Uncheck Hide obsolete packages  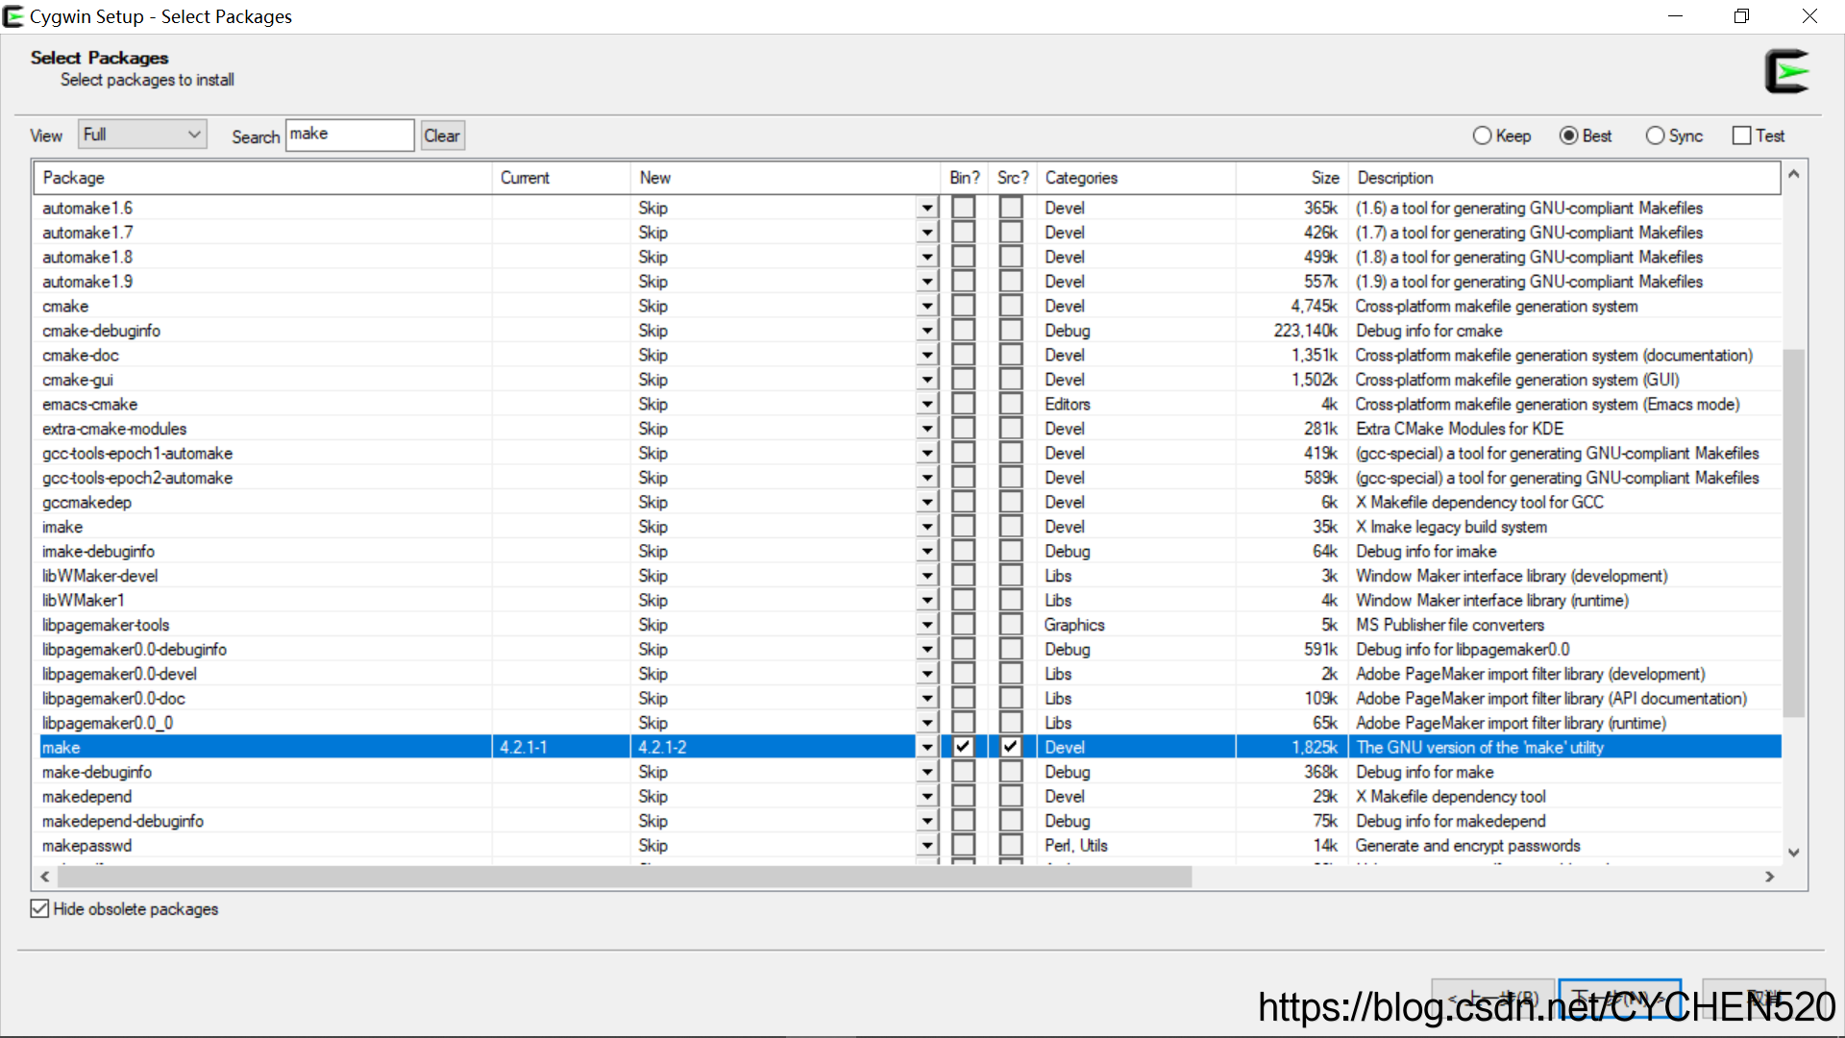coord(39,909)
